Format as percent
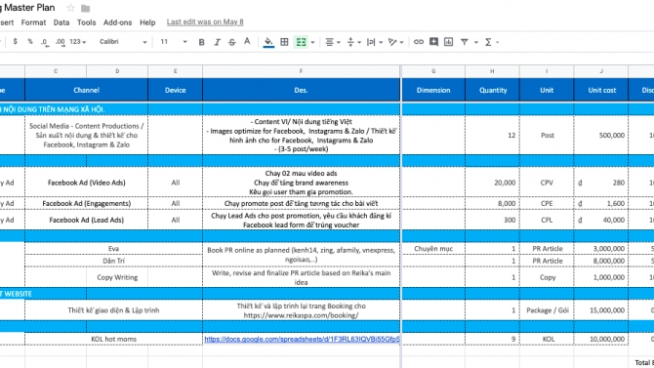 click(30, 42)
